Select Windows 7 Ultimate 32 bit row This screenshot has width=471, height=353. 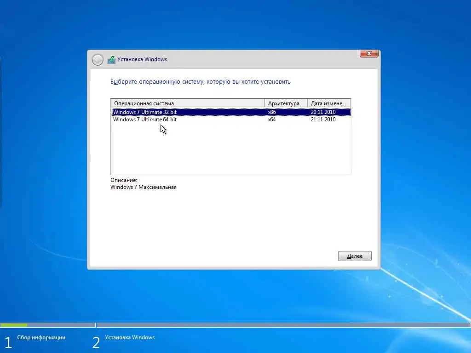[231, 112]
